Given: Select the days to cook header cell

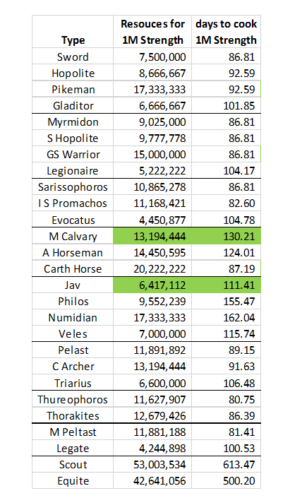Looking at the screenshot, I should point(226,32).
